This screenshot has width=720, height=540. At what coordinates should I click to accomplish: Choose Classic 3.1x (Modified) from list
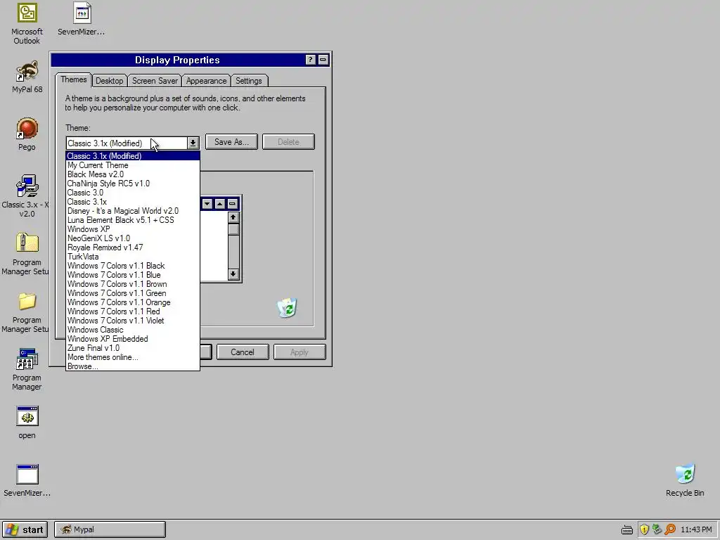(x=133, y=156)
